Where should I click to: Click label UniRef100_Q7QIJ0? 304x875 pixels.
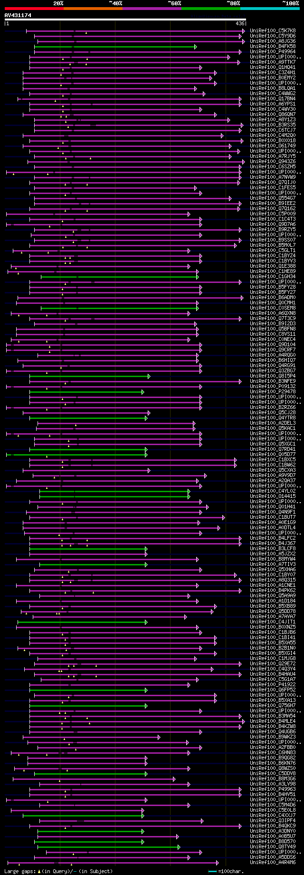[x=273, y=182]
